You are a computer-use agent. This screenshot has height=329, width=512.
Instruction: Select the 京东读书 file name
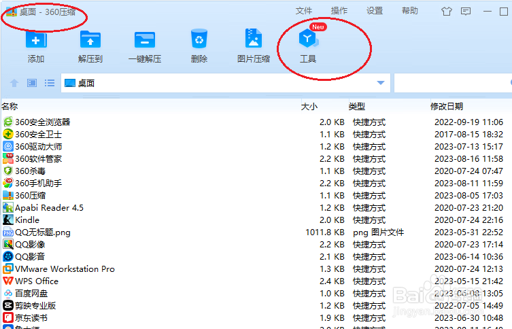coord(31,318)
